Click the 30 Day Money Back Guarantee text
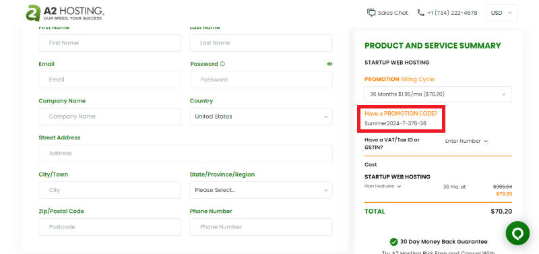 tap(444, 242)
